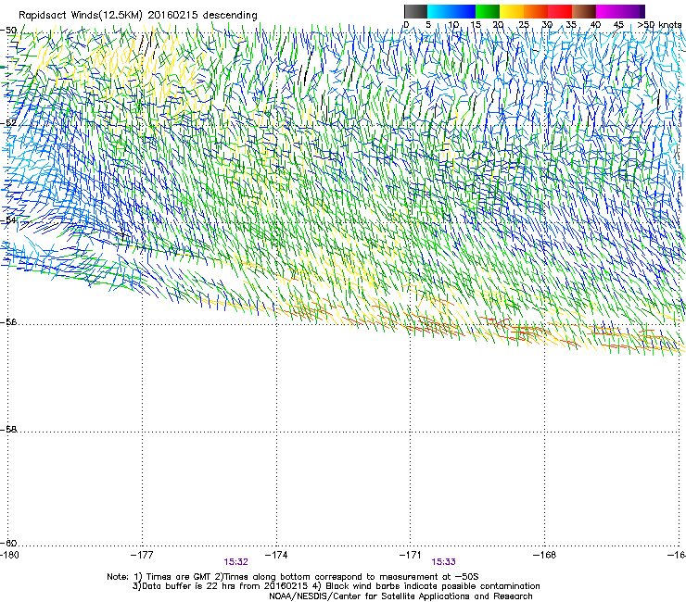
Task: Click the green 15-20 knots legend segment
Action: (x=488, y=11)
